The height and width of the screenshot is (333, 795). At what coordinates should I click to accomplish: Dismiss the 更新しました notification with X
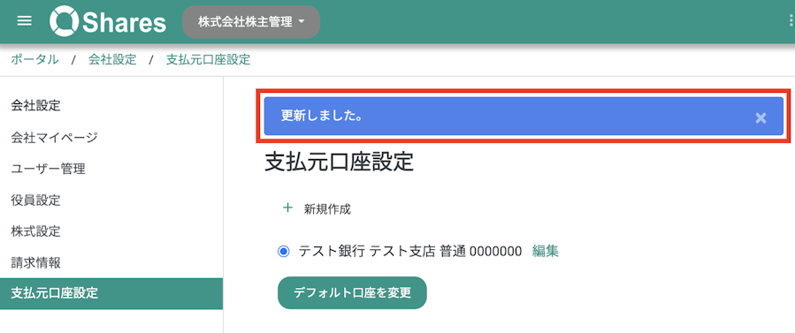point(761,118)
